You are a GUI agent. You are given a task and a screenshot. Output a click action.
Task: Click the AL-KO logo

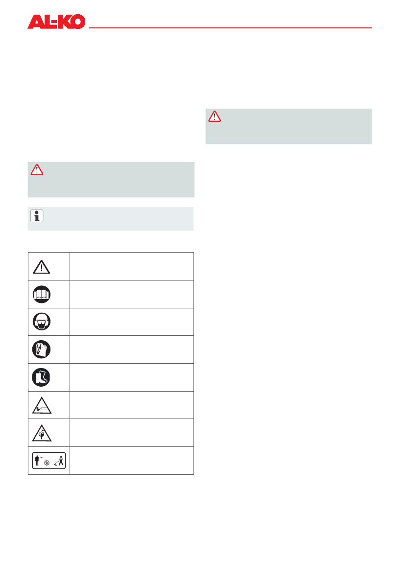[56, 22]
